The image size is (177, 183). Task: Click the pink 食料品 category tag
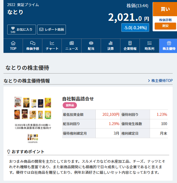click(x=70, y=105)
